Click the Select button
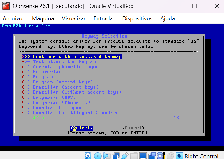 (x=82, y=128)
